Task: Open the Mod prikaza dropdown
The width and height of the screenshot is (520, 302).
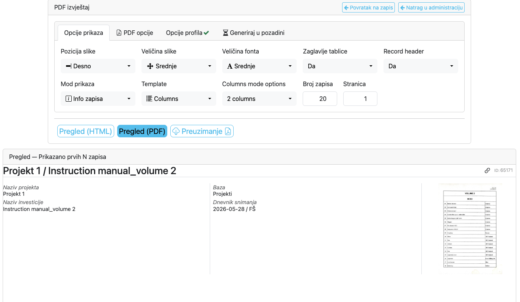Action: (98, 99)
